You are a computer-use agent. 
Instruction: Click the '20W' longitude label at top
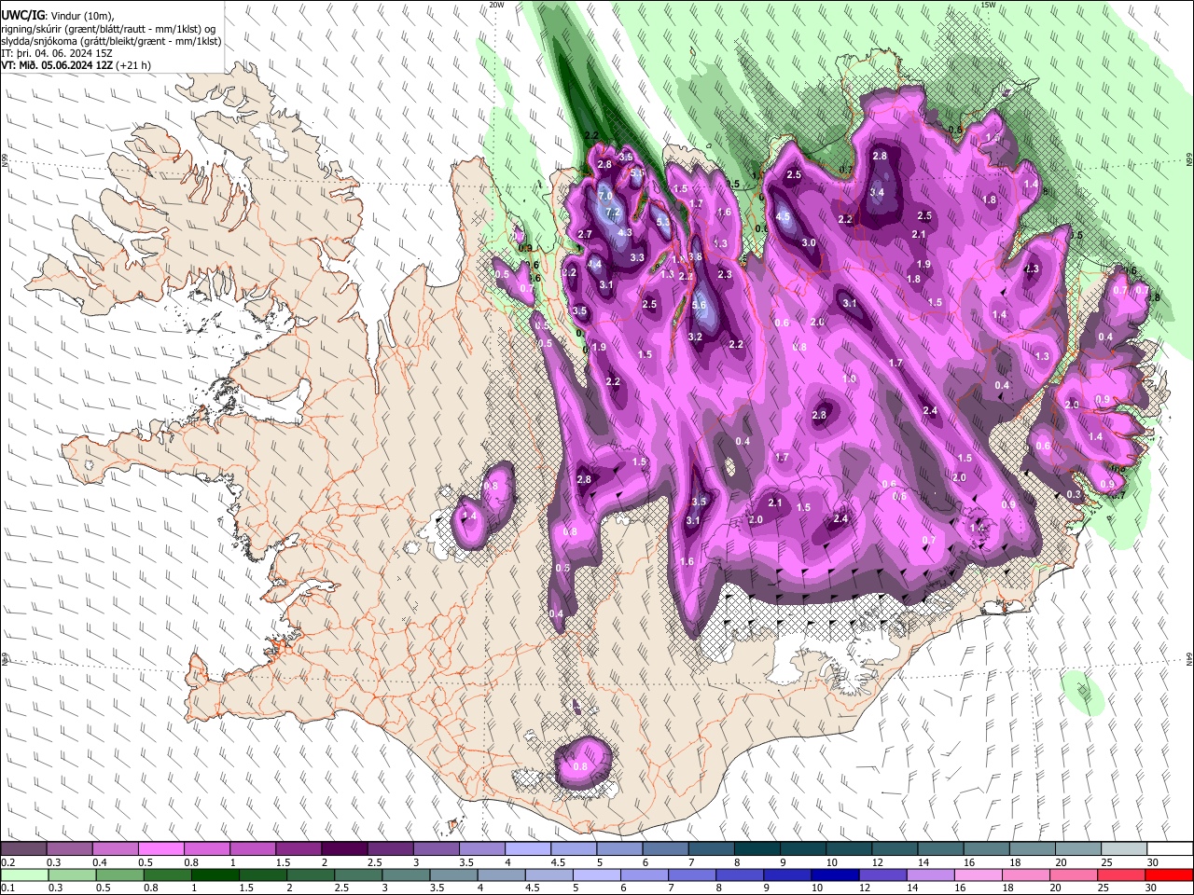pos(496,5)
